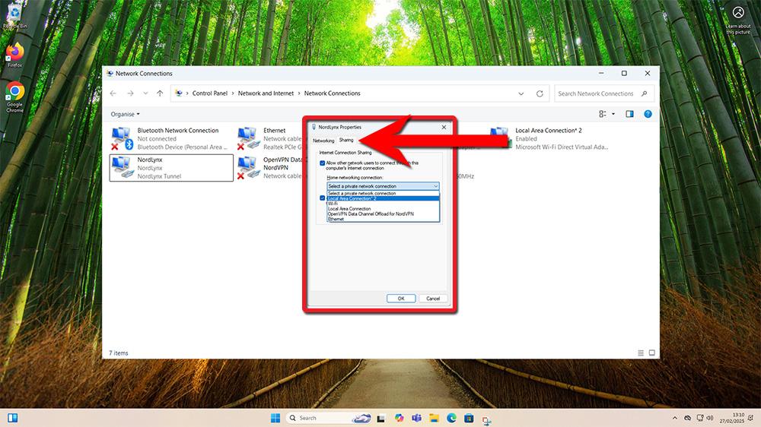Image resolution: width=761 pixels, height=427 pixels.
Task: Click the network icon in system tray
Action: click(700, 418)
